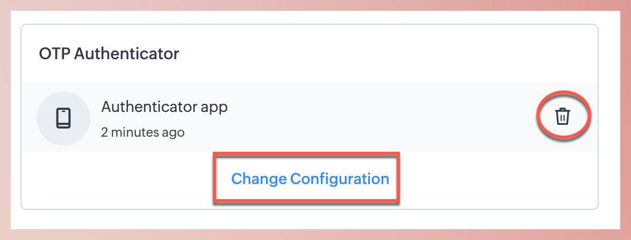Open Change Configuration for OTP Authenticator
Image resolution: width=631 pixels, height=240 pixels.
point(310,179)
